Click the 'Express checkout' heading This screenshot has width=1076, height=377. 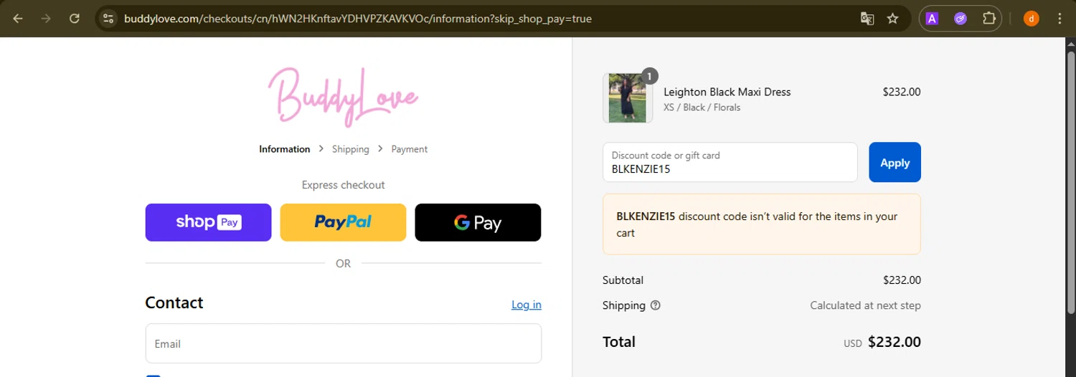(343, 185)
